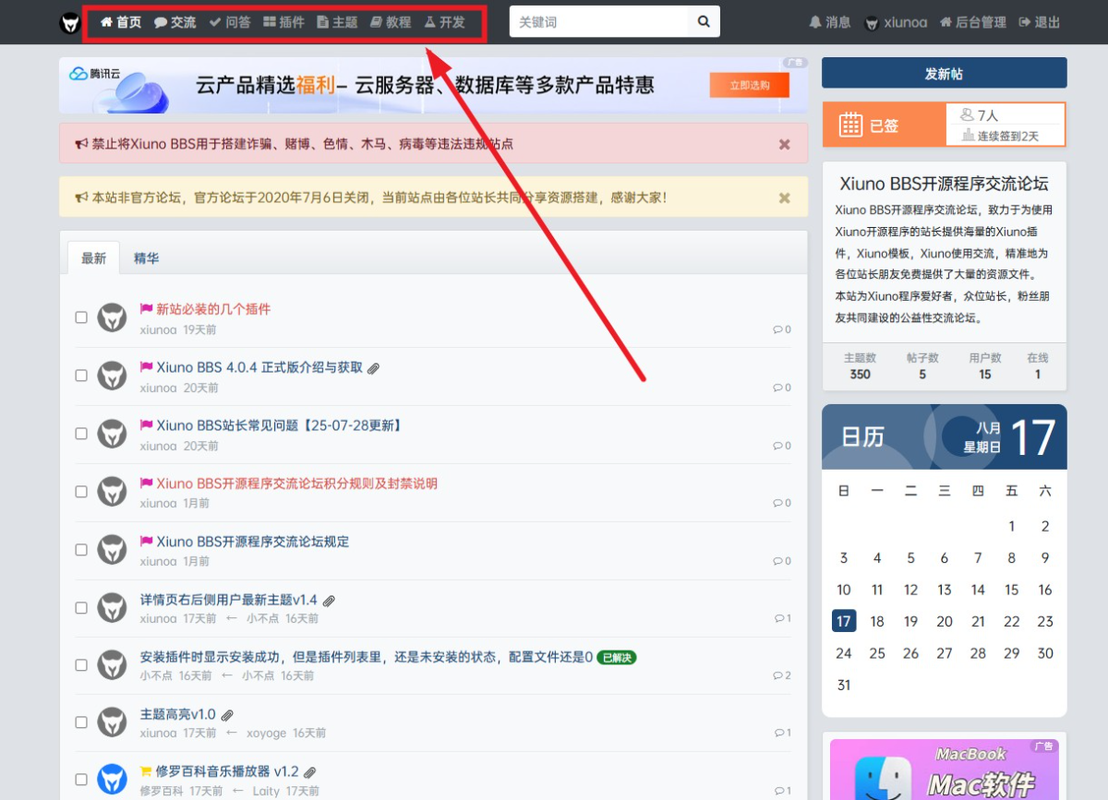Image resolution: width=1108 pixels, height=800 pixels.
Task: Click 退出 to log out
Action: tap(1040, 22)
